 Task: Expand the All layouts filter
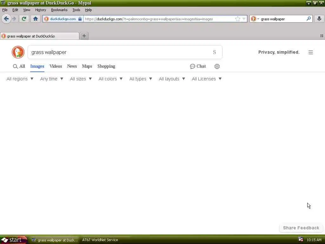click(x=172, y=79)
